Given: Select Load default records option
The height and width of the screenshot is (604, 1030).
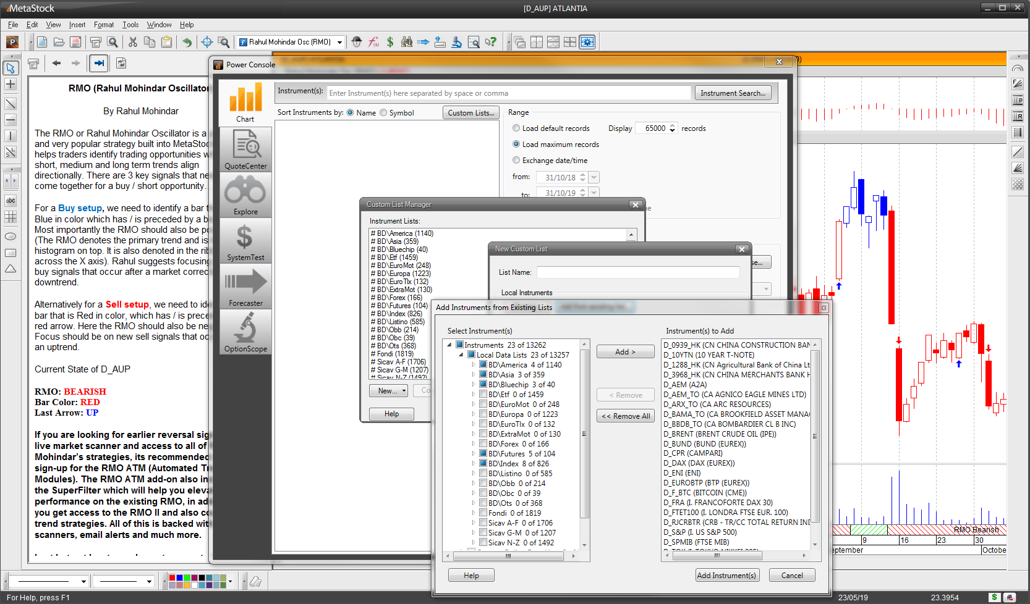Looking at the screenshot, I should click(x=516, y=128).
